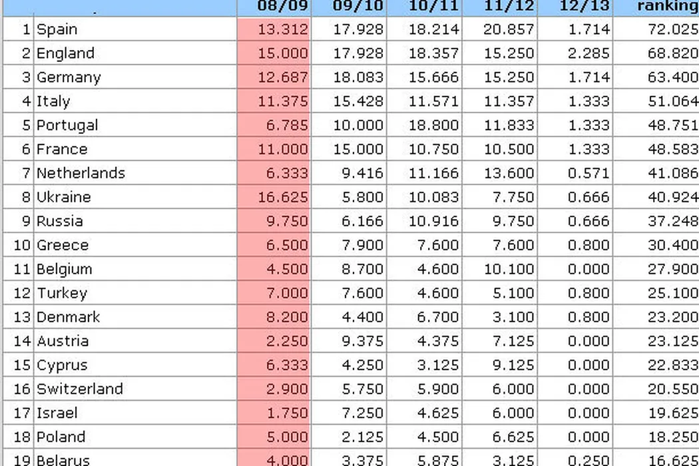Select row number 10 for Greece
The image size is (699, 466).
pyautogui.click(x=22, y=245)
